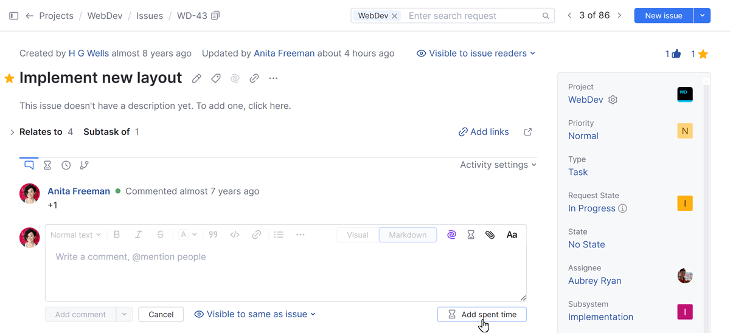
Task: Click the tag icon beside the title
Action: click(216, 78)
